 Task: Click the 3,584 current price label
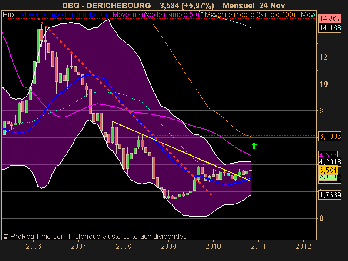pyautogui.click(x=328, y=170)
